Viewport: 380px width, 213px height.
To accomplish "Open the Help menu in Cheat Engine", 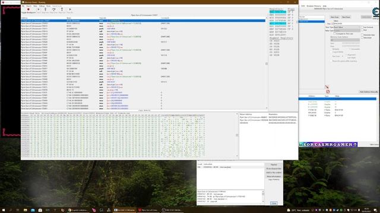I will (x=325, y=6).
